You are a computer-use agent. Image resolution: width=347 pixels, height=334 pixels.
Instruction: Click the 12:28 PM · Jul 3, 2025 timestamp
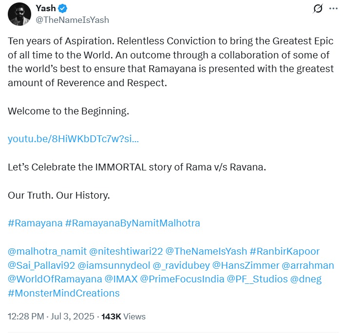[50, 316]
